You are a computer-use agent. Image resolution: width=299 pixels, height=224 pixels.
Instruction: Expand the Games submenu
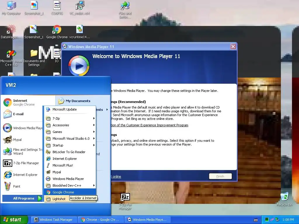70,132
